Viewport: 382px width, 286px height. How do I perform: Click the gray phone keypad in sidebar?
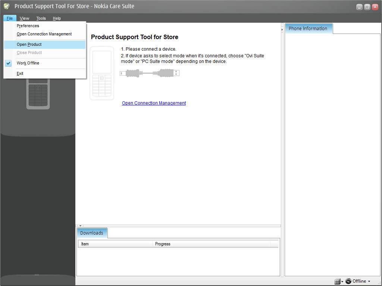coord(38,95)
